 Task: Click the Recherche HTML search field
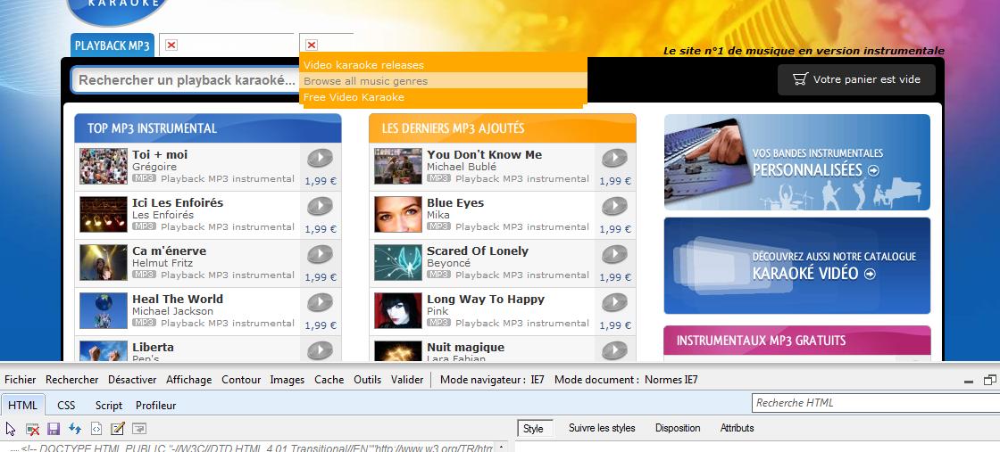[x=876, y=402]
